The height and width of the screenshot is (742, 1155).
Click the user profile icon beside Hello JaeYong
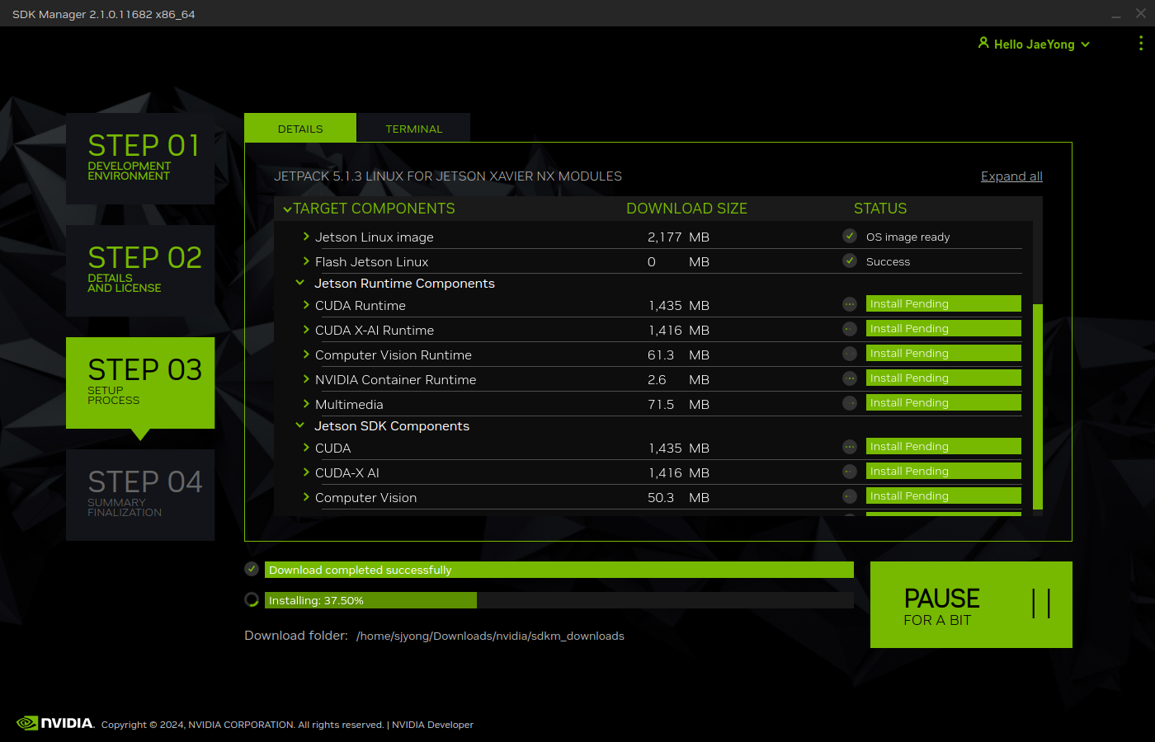[x=983, y=43]
